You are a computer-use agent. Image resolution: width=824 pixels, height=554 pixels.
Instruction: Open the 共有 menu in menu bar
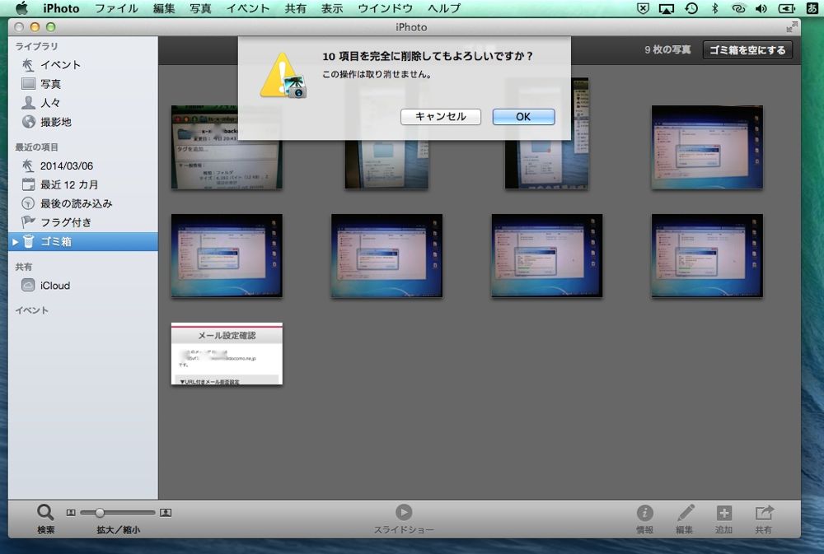click(295, 8)
